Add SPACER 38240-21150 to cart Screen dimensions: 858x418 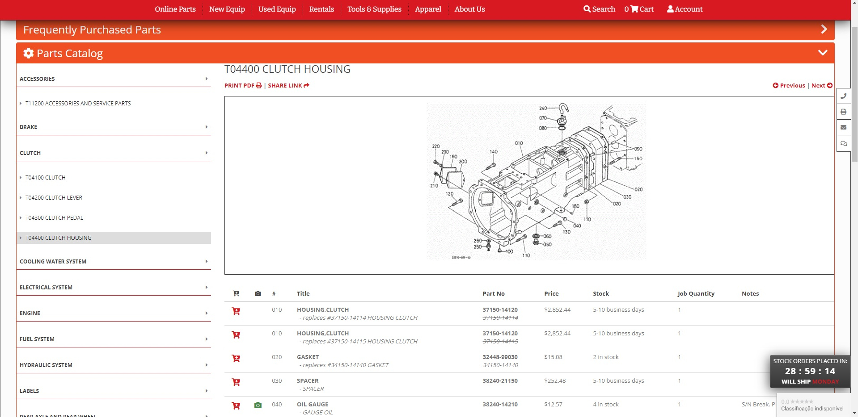[236, 382]
